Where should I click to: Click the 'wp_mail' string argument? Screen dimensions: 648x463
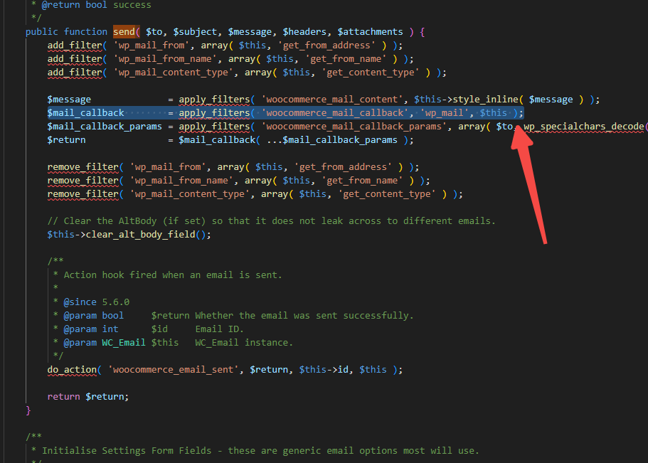coord(442,113)
